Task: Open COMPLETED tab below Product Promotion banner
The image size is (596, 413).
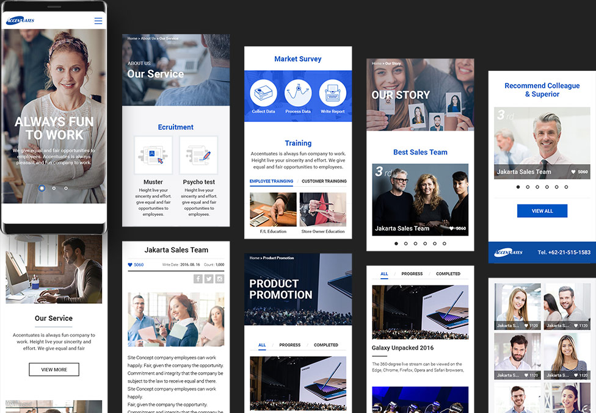Action: click(x=325, y=345)
